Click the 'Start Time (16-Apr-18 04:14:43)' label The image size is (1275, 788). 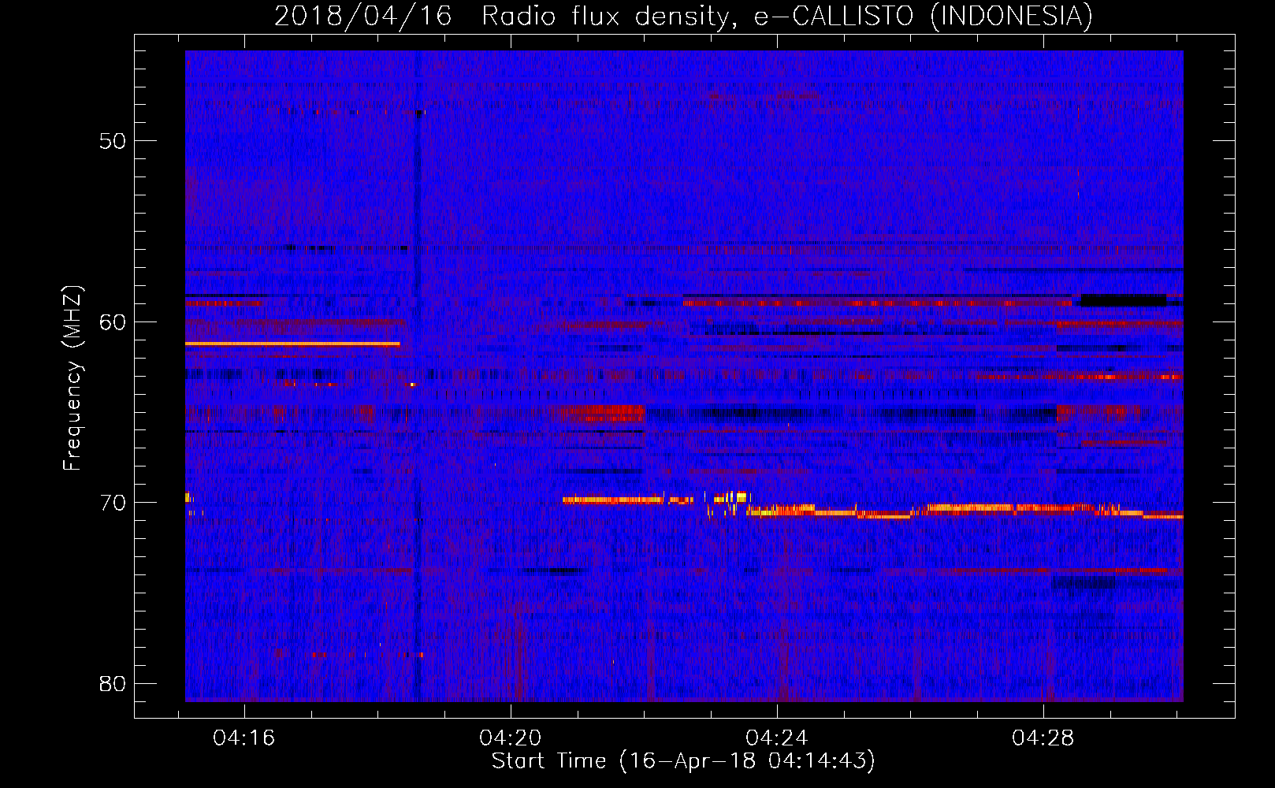click(683, 761)
